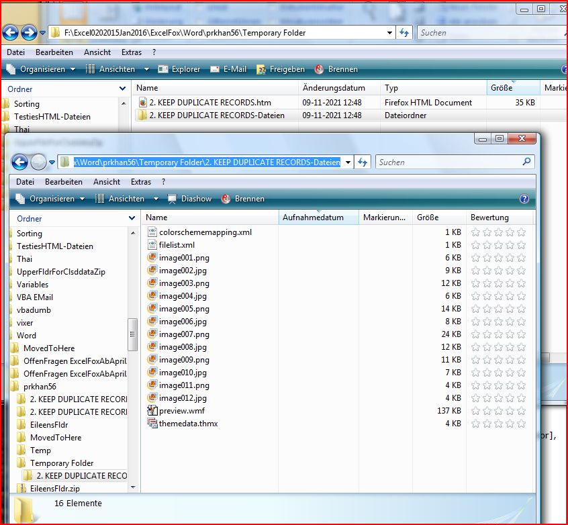Viewport: 568px width, 525px height.
Task: Select the Firefox icon of KEEP DUPLICATE RECORDS.htm
Action: pyautogui.click(x=143, y=103)
